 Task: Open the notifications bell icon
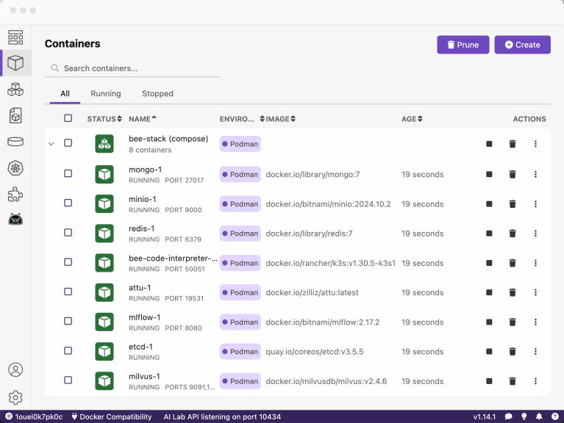point(539,416)
